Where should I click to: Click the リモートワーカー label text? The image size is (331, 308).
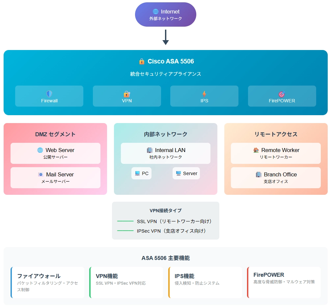tap(276, 157)
